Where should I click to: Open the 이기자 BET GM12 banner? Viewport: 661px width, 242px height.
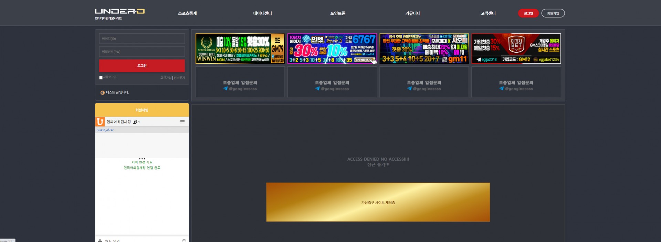tap(516, 48)
